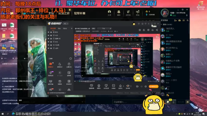This screenshot has height=116, width=207.
Task: Open speaker dropdown arrow
Action: pos(131,86)
